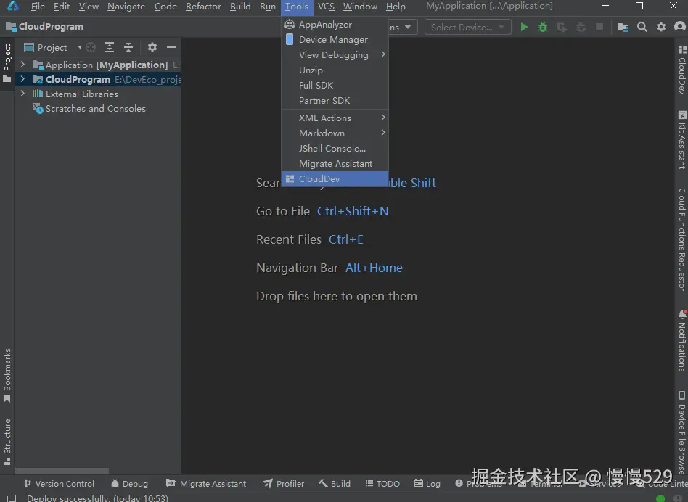Open Project panel gear options
This screenshot has height=502, width=688.
point(152,47)
